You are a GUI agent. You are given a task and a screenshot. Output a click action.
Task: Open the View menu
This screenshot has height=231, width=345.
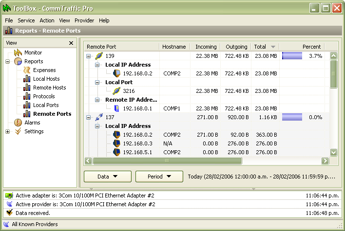(64, 20)
